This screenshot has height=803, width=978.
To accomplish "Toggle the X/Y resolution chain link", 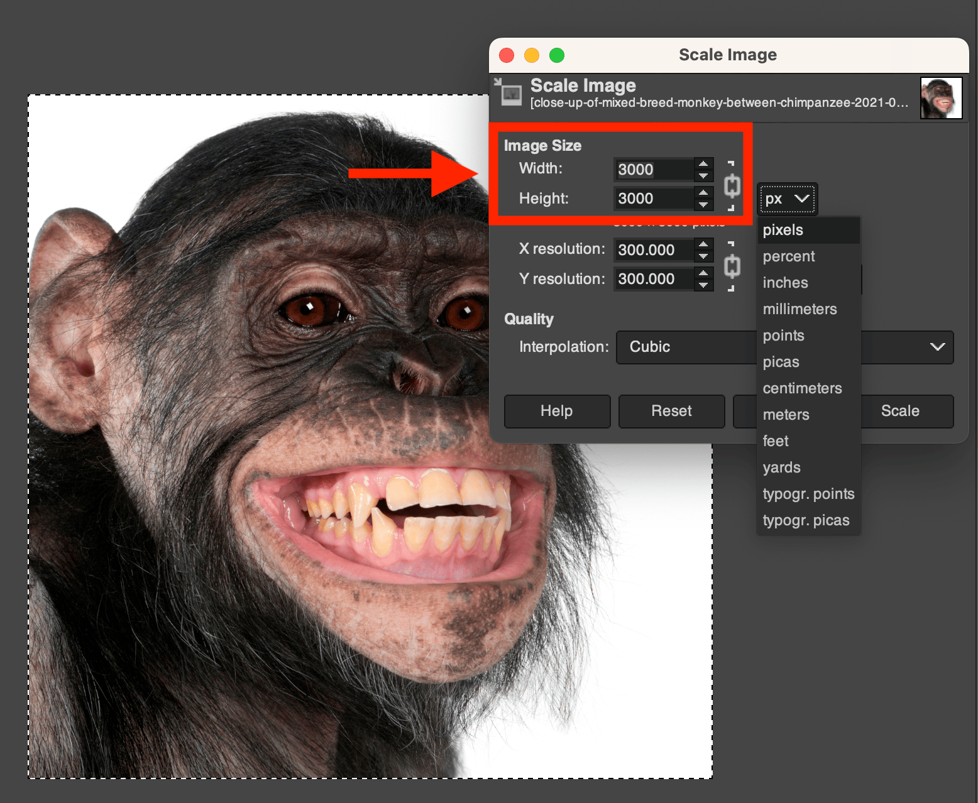I will (732, 266).
